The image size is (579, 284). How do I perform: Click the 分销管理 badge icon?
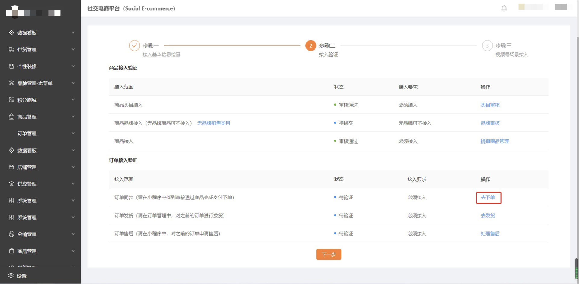click(x=11, y=234)
